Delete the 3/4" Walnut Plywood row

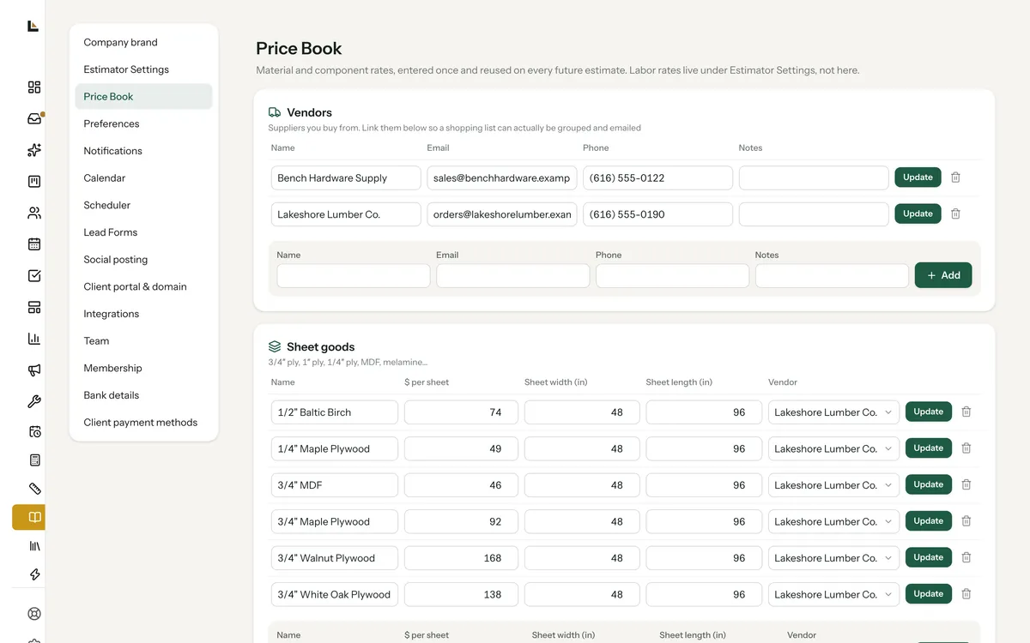(x=966, y=557)
